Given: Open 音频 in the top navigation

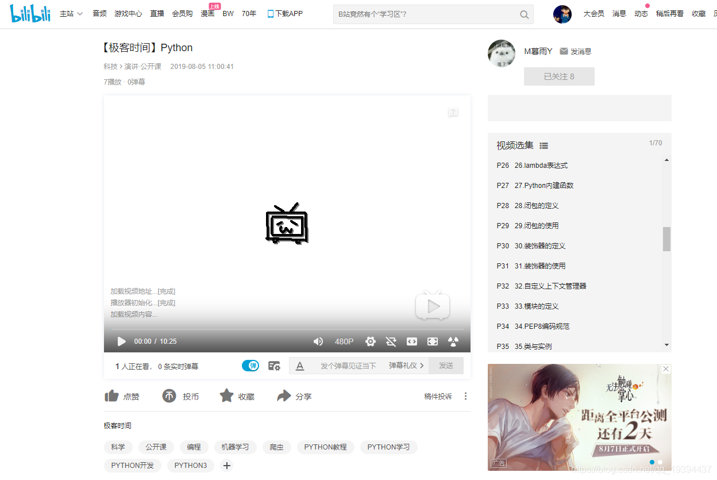Looking at the screenshot, I should click(x=99, y=14).
